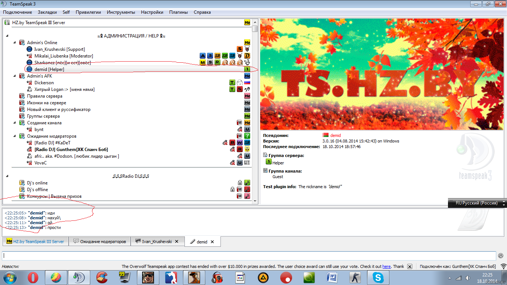Collapse the Admin's Online channel

(15, 42)
